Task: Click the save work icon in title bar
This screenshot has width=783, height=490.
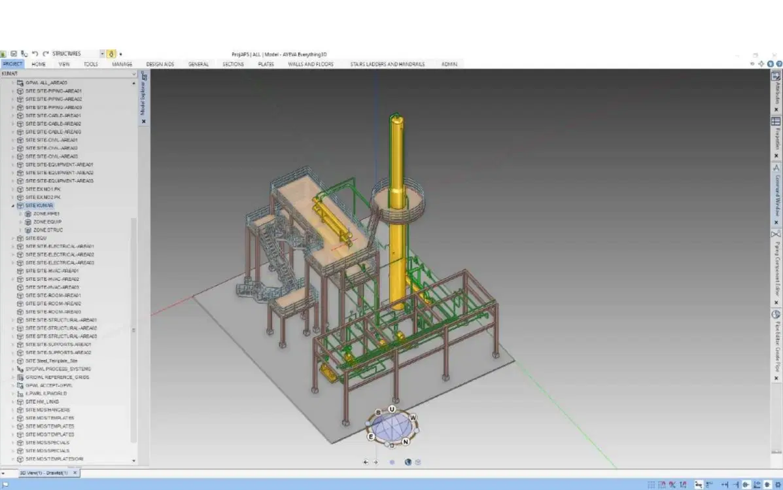Action: (x=14, y=54)
